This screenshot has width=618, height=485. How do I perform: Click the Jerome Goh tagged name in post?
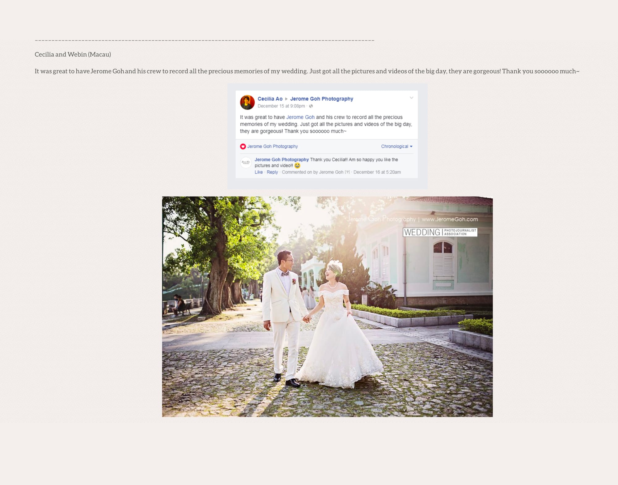300,117
